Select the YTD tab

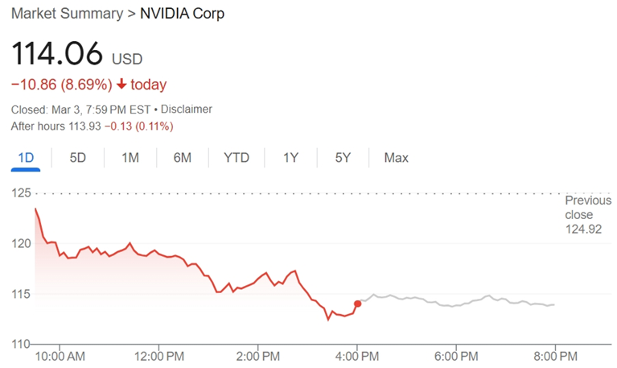(237, 158)
